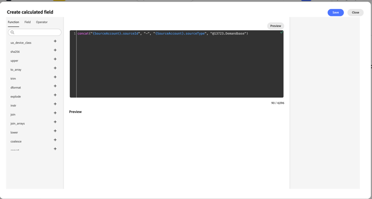Add the ua_device_class function
The height and width of the screenshot is (199, 372).
55,41
